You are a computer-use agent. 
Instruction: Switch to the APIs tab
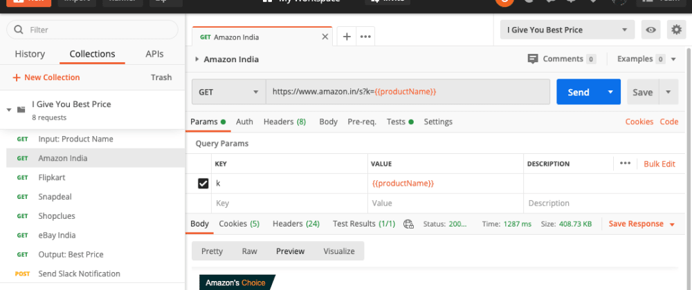click(x=154, y=54)
